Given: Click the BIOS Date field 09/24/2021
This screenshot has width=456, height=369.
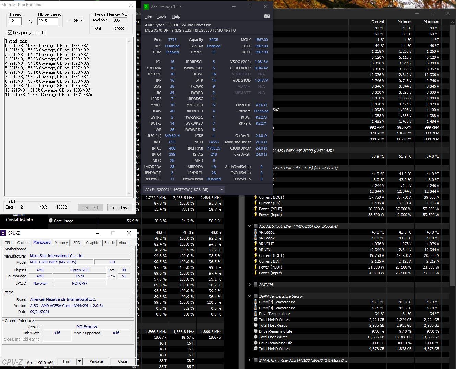Looking at the screenshot, I should click(80, 312).
